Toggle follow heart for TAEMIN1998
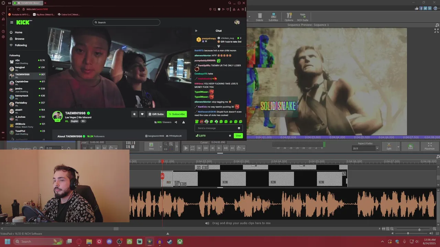The width and height of the screenshot is (440, 247). coord(142,114)
